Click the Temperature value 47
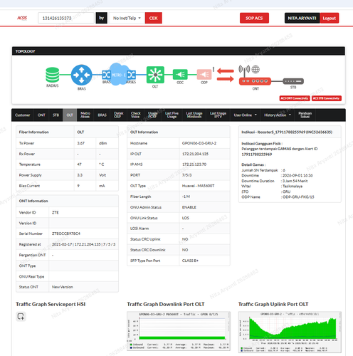353x356 pixels. [x=79, y=164]
